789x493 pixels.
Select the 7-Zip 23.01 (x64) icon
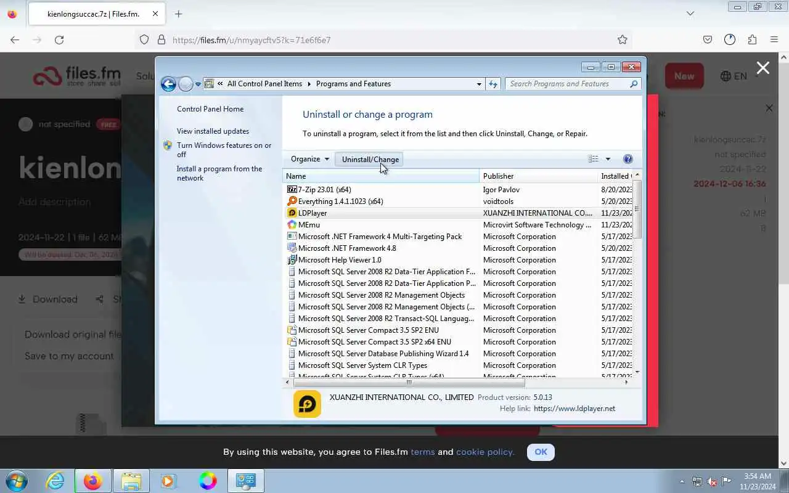(x=292, y=190)
